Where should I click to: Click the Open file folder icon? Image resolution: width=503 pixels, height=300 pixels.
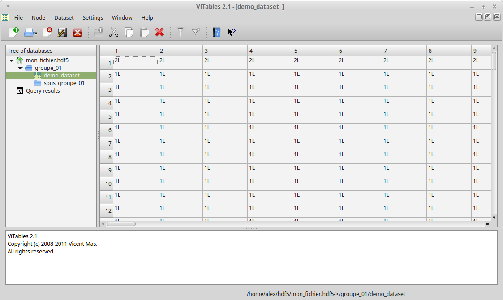tap(28, 32)
